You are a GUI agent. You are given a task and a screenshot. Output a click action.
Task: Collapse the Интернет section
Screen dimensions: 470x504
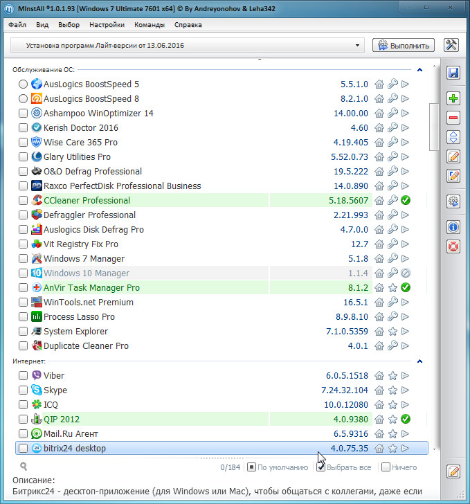point(419,361)
